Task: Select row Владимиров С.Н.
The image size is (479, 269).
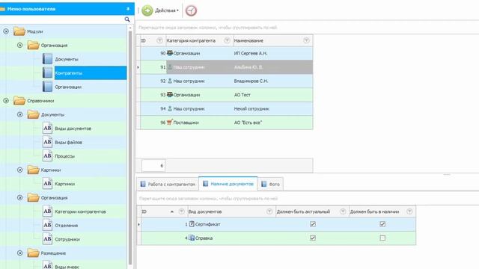Action: click(226, 81)
